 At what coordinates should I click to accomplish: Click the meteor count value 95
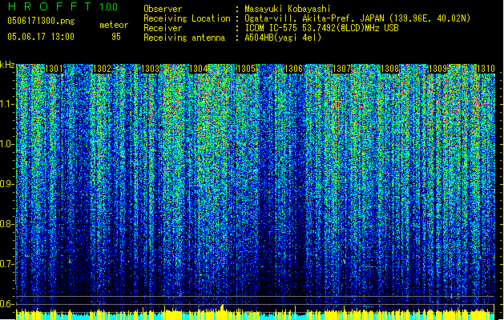116,37
